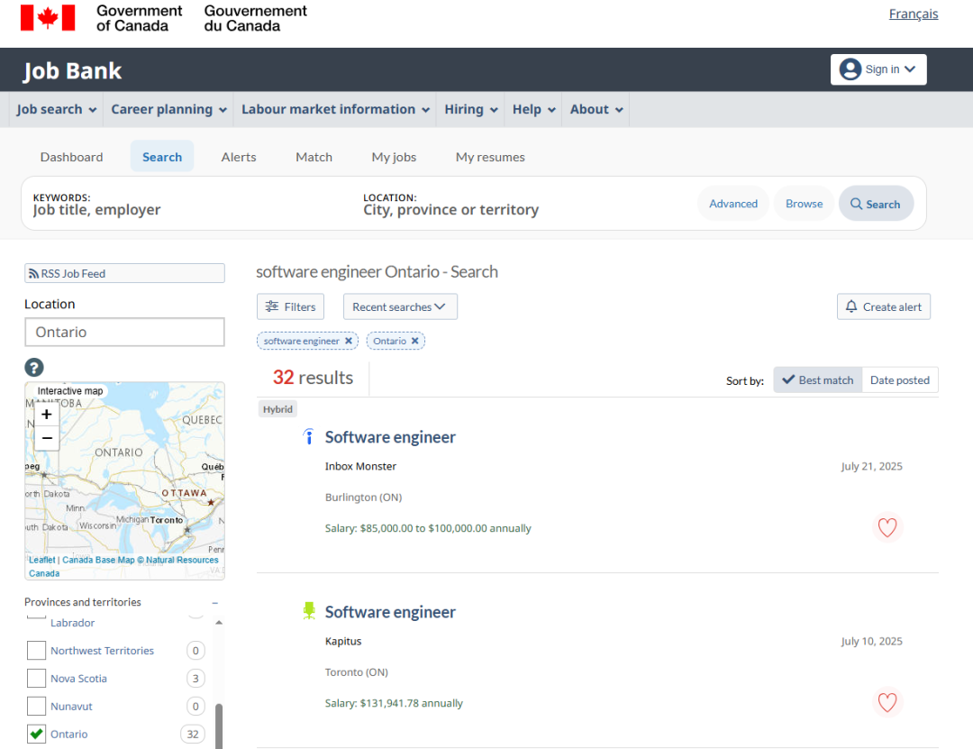Click the Nova Scotia label link

point(78,678)
